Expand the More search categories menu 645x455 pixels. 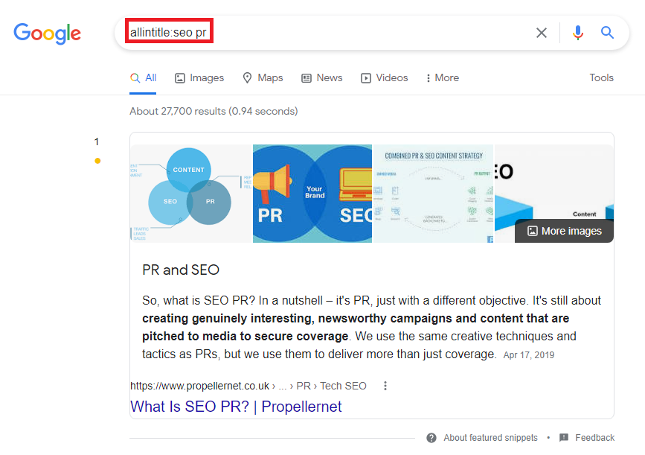[442, 77]
